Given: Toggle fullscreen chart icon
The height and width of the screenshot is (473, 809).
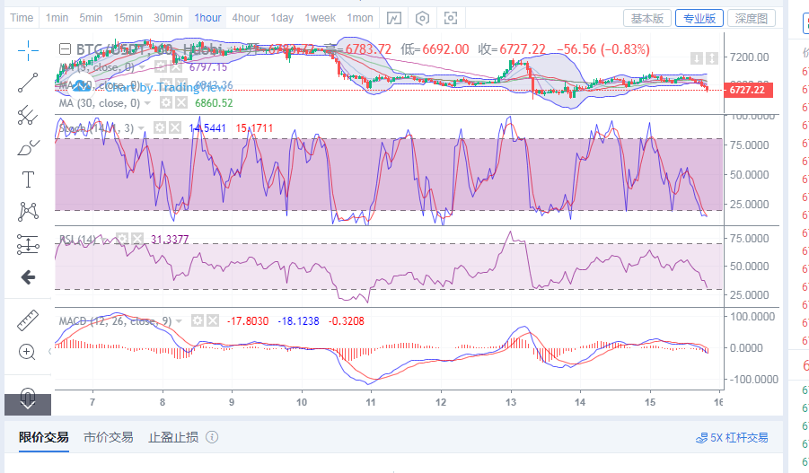Looking at the screenshot, I should click(451, 18).
